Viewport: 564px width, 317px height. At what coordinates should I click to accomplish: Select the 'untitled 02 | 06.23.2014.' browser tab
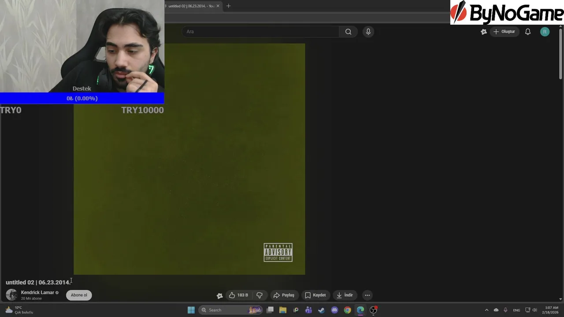pos(191,6)
